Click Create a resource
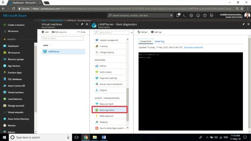 pos(16,25)
